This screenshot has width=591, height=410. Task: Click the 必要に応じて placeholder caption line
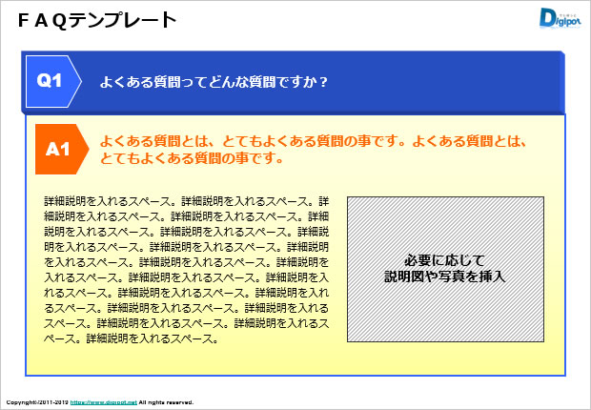[445, 260]
